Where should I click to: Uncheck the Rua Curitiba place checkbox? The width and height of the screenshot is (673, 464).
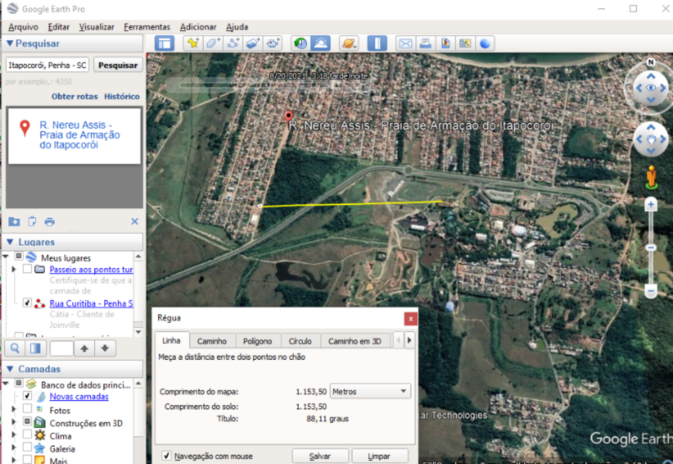(x=28, y=303)
